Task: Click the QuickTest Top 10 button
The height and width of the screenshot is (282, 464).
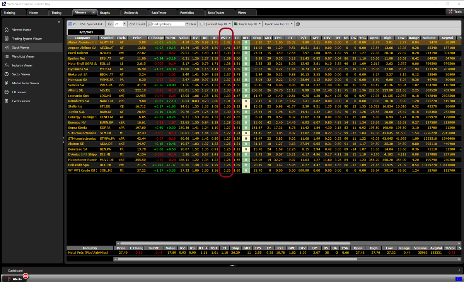Action: click(213, 24)
